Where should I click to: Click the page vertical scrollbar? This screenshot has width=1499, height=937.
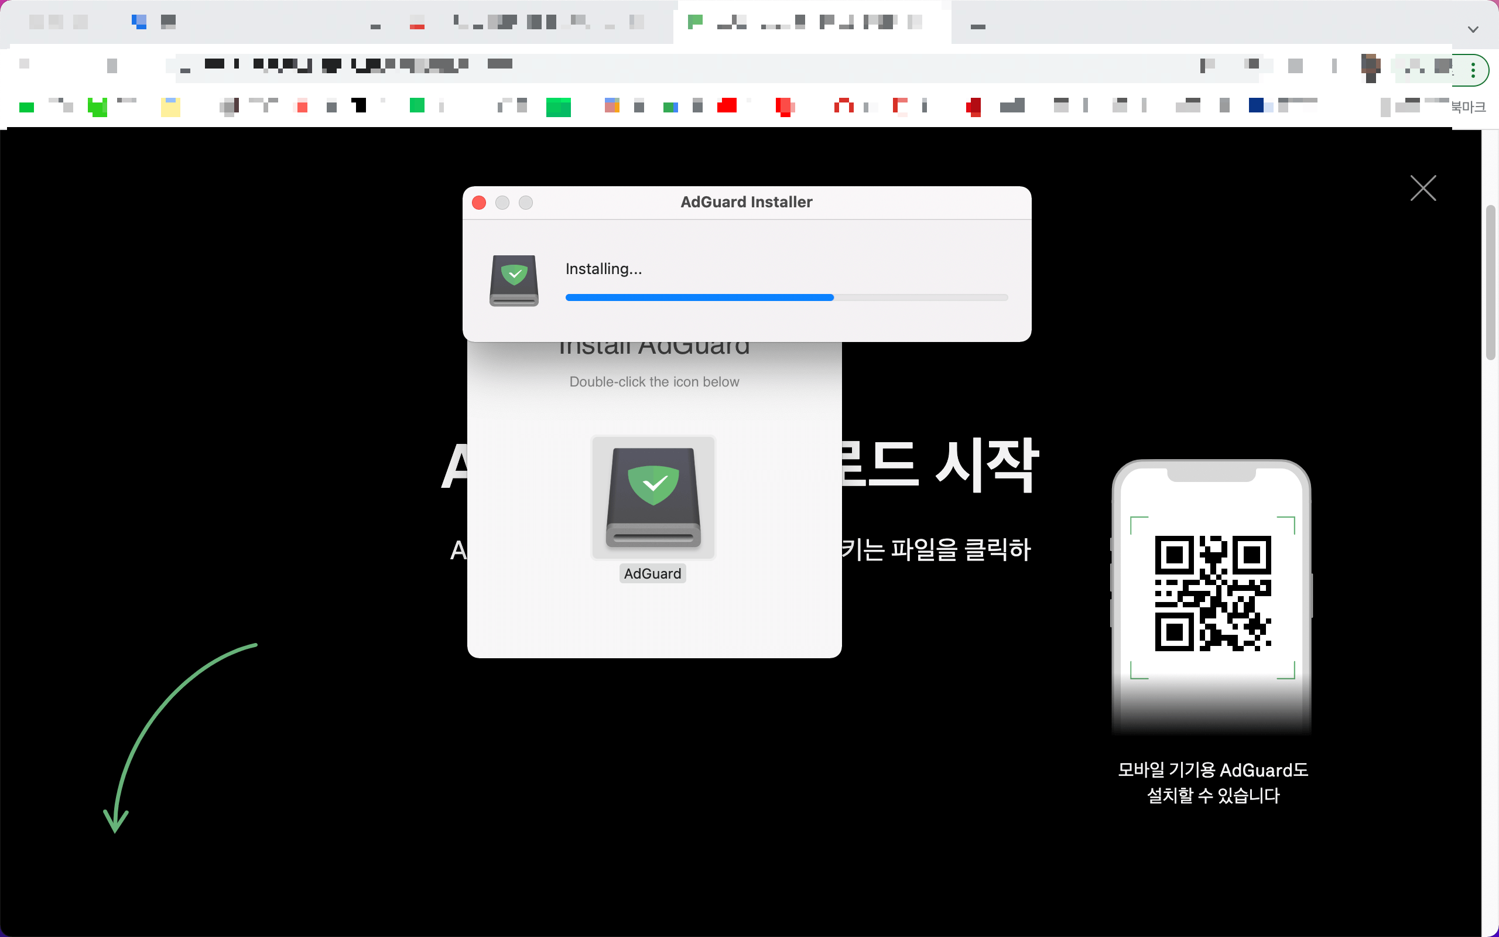1490,283
